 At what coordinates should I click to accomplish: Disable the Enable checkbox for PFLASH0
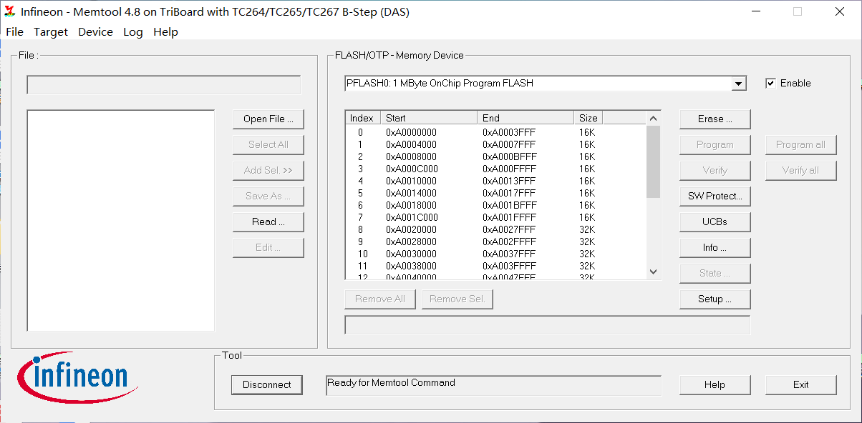click(770, 83)
